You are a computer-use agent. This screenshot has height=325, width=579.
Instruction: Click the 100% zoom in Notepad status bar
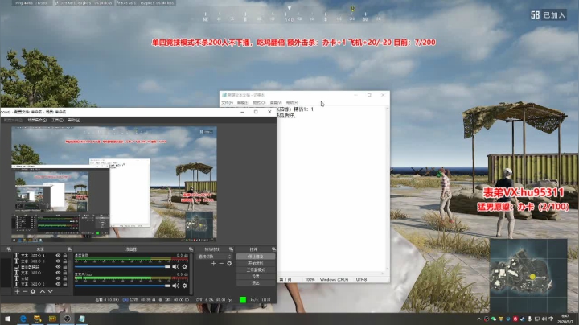point(310,280)
